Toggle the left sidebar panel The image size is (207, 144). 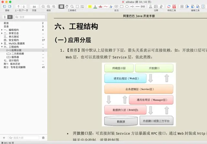(5, 6)
